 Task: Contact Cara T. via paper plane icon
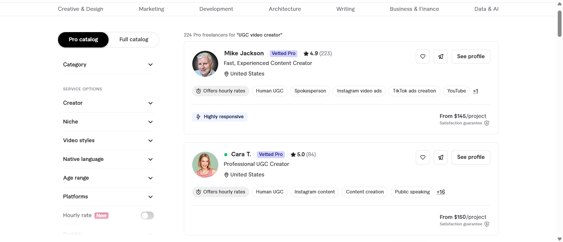pyautogui.click(x=440, y=157)
